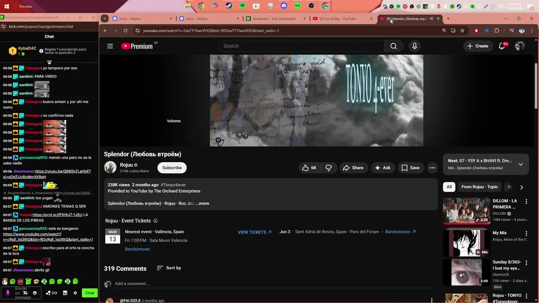Start voice search with microphone
539x303 pixels.
pyautogui.click(x=415, y=46)
